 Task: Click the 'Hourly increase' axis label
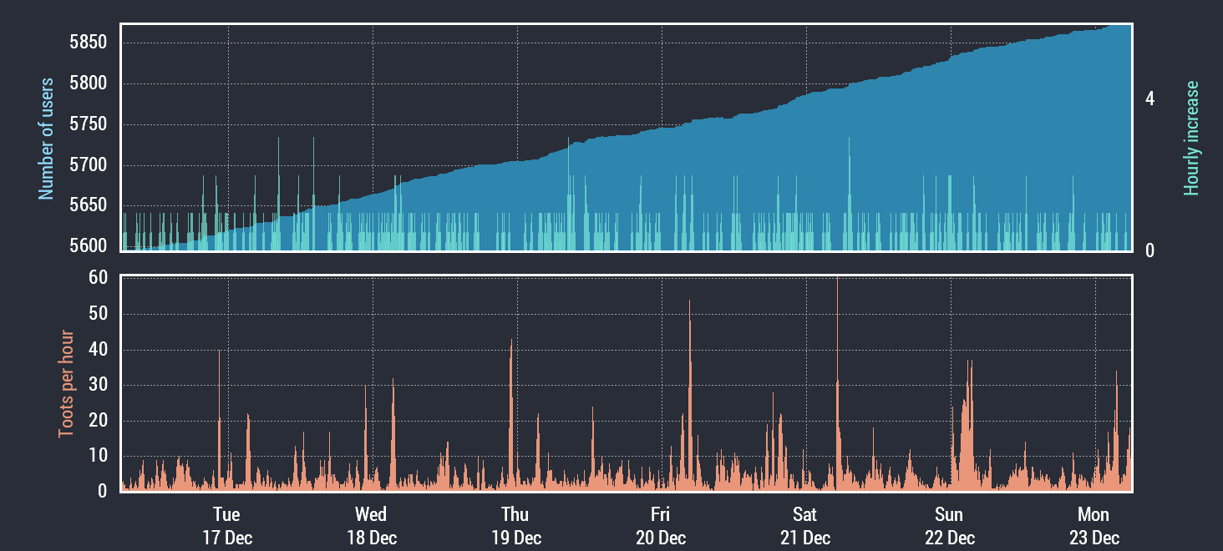(1191, 139)
